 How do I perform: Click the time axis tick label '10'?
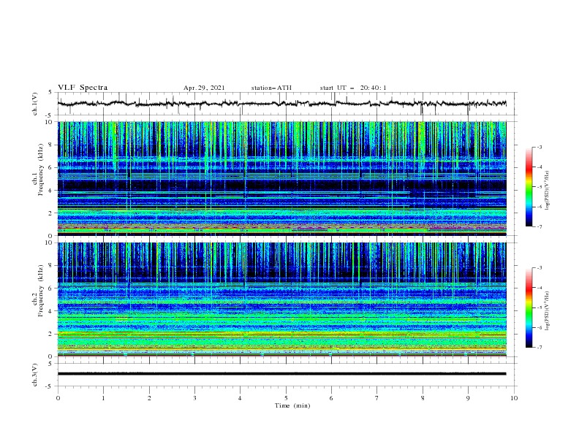[514, 398]
